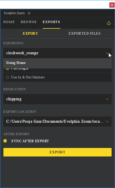Image resolution: width=115 pixels, height=188 pixels.
Task: Open the Export Location path dropdown
Action: (x=57, y=122)
